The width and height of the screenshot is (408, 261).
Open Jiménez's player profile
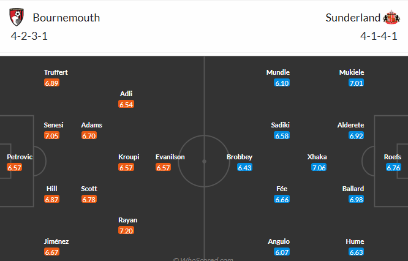pos(56,241)
